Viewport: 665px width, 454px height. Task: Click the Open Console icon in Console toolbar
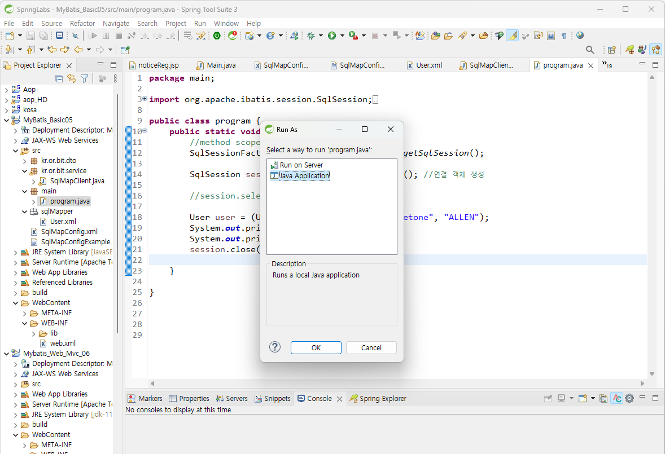[583, 398]
